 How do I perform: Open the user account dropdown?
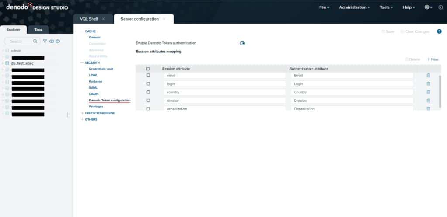pyautogui.click(x=428, y=7)
